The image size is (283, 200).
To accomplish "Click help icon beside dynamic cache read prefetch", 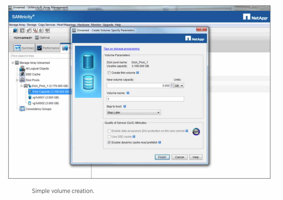I will (160, 142).
